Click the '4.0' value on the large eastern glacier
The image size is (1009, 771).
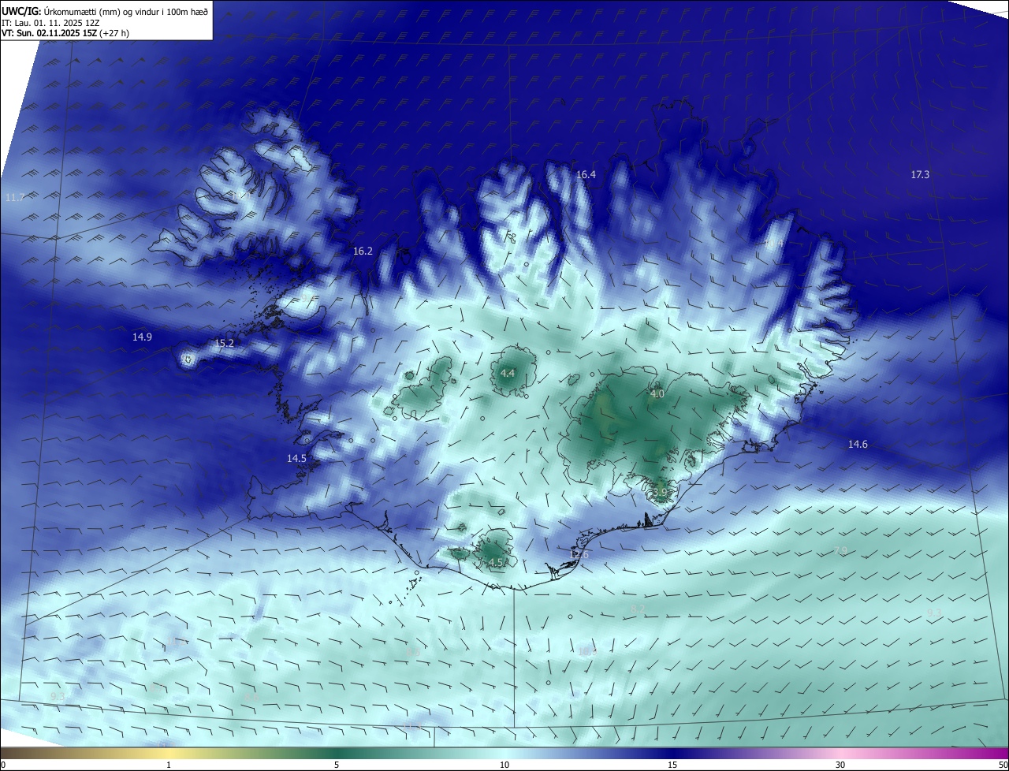(x=657, y=394)
